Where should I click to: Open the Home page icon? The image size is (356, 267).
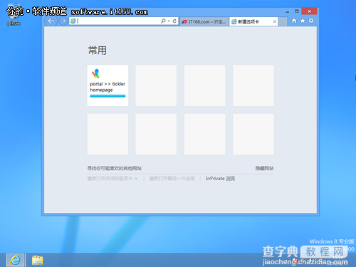point(294,21)
